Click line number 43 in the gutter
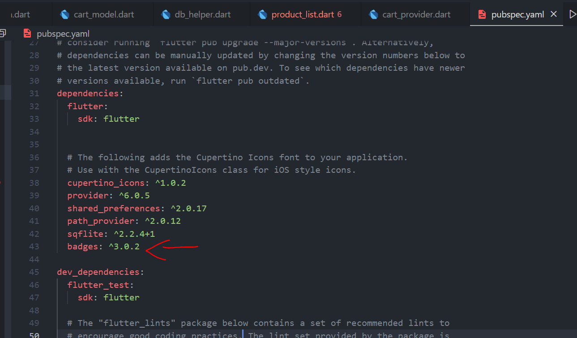Image resolution: width=577 pixels, height=338 pixels. coord(34,247)
